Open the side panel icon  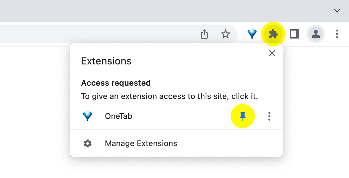coord(295,34)
